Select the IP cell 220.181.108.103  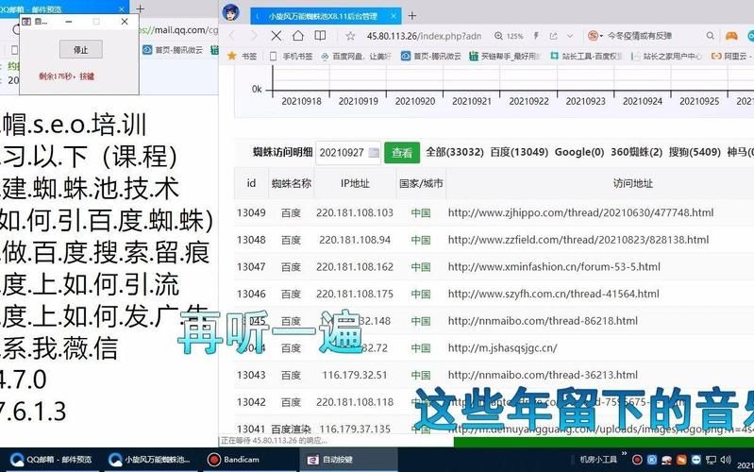355,212
